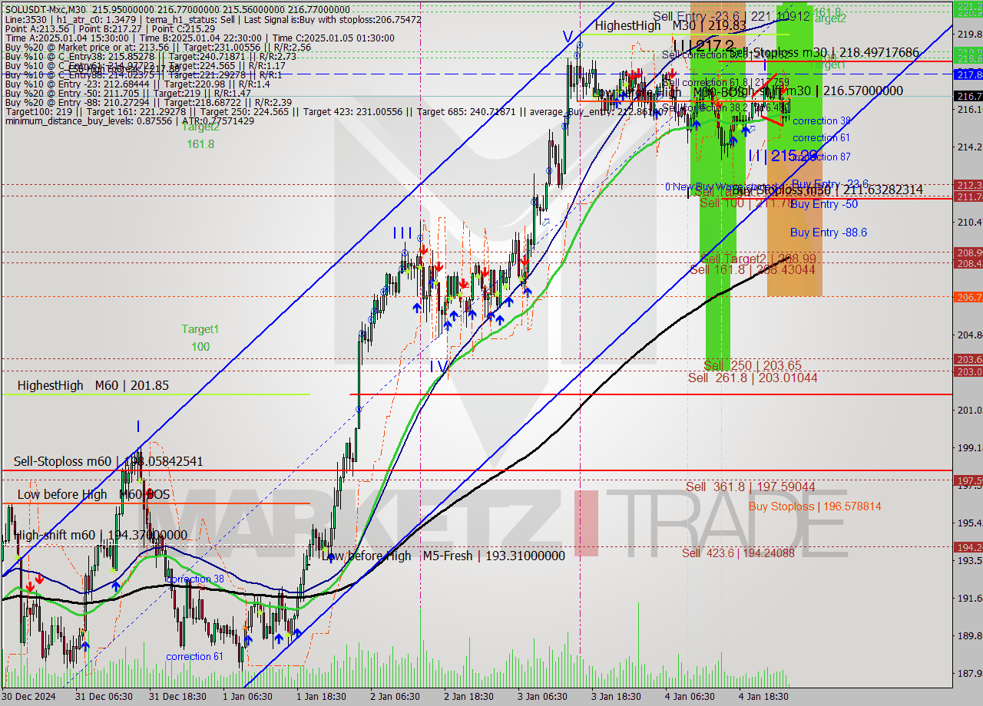Image resolution: width=983 pixels, height=706 pixels.
Task: Click the orange 'Buy Stoploss | 196.578814' label
Action: click(x=815, y=506)
